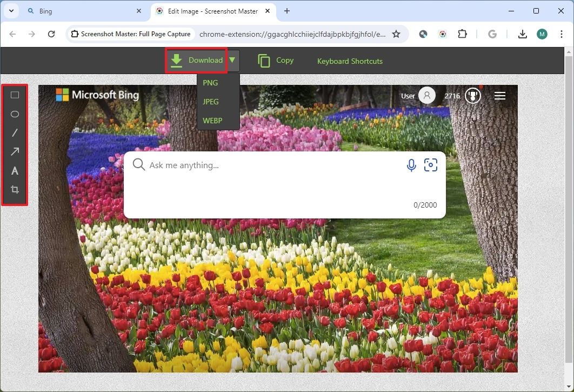Image resolution: width=574 pixels, height=392 pixels.
Task: Select WEBP as the download format
Action: [x=213, y=121]
